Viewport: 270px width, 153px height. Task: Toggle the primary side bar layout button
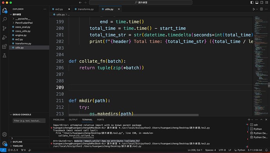tap(252, 2)
